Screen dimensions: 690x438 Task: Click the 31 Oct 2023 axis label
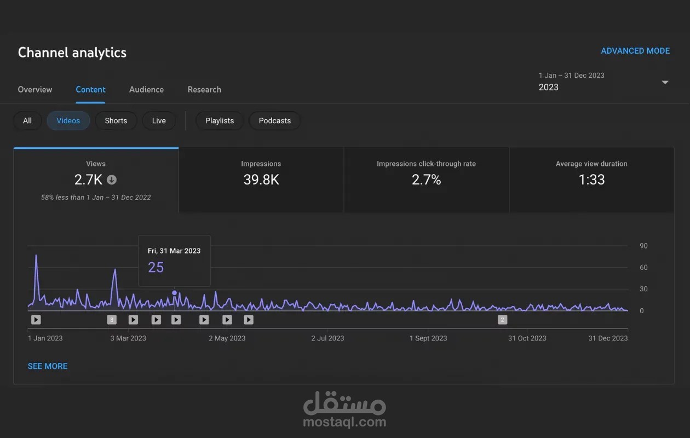[527, 338]
